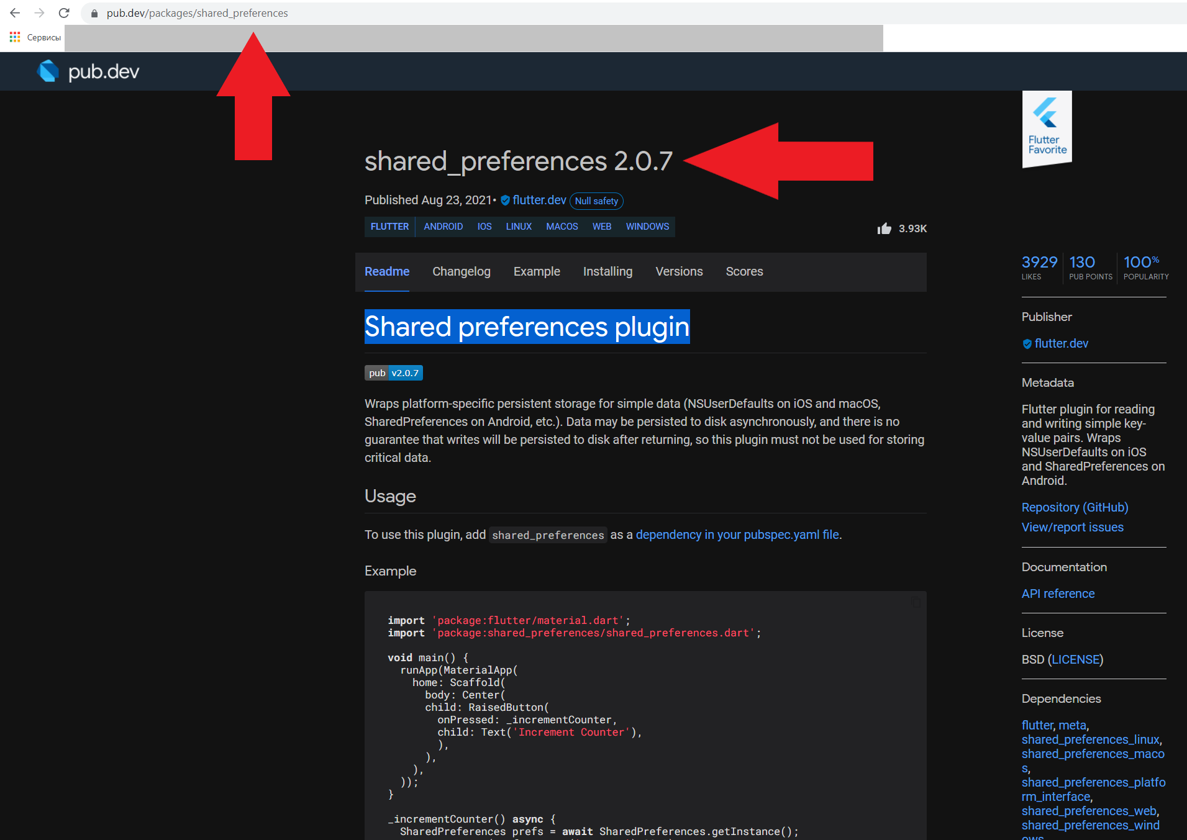Viewport: 1187px width, 840px height.
Task: Open Repository (GitHub) link
Action: tap(1075, 507)
